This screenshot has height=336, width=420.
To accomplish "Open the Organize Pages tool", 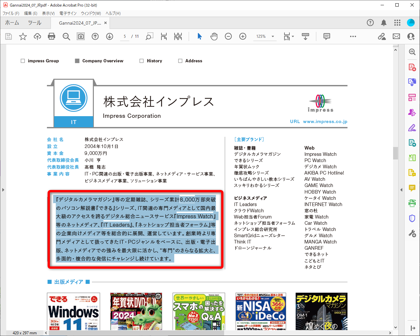I will tap(412, 97).
